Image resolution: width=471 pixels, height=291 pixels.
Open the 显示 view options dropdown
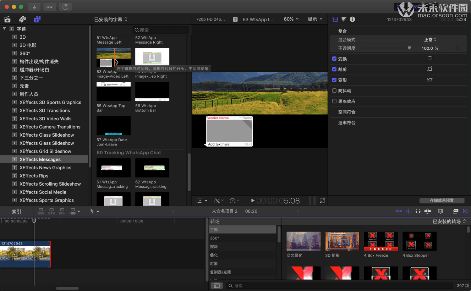tap(315, 19)
